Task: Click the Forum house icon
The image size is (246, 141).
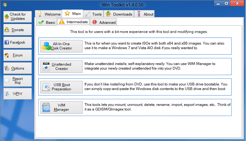Action: tap(7, 55)
